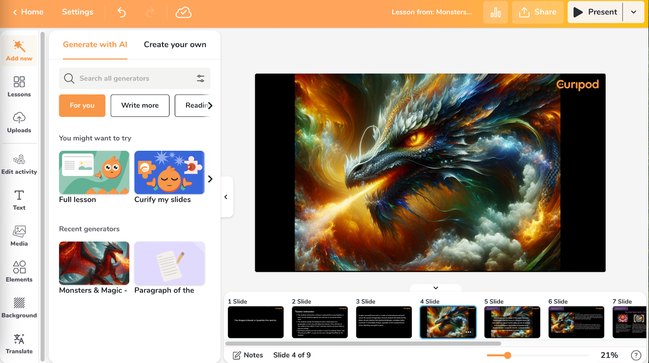
Task: Click the search magnifier icon
Action: click(69, 78)
